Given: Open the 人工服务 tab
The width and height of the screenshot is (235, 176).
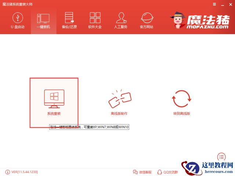Looking at the screenshot, I should tap(121, 21).
